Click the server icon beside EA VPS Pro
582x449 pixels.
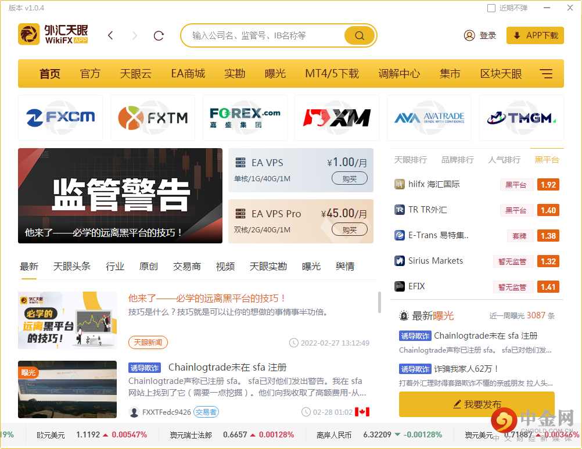(x=240, y=214)
